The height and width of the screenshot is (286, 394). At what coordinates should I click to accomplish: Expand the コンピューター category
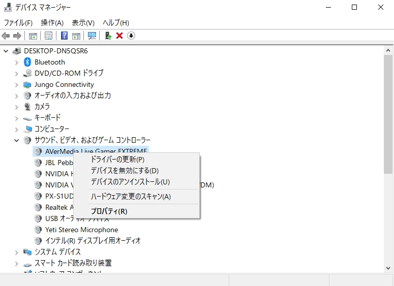(17, 130)
